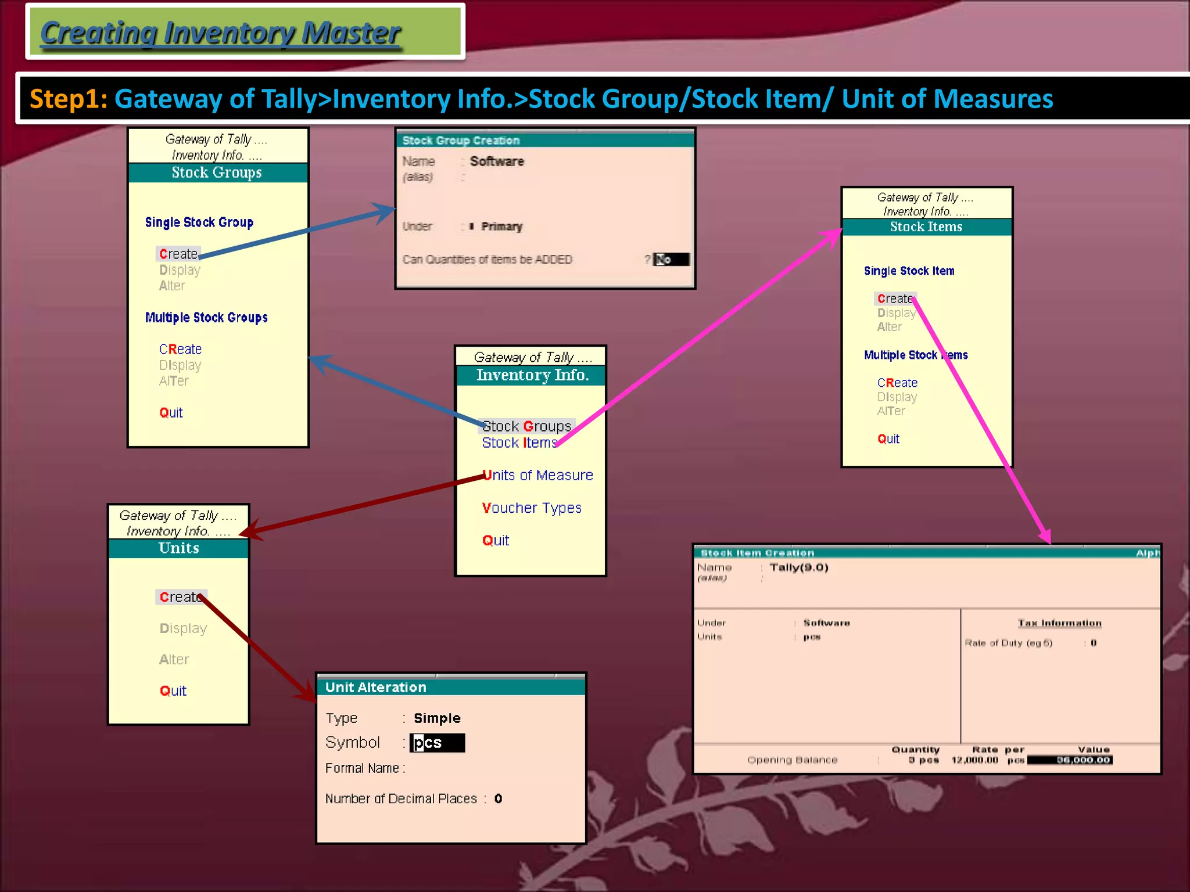Click the Type field showing Simple

(437, 718)
